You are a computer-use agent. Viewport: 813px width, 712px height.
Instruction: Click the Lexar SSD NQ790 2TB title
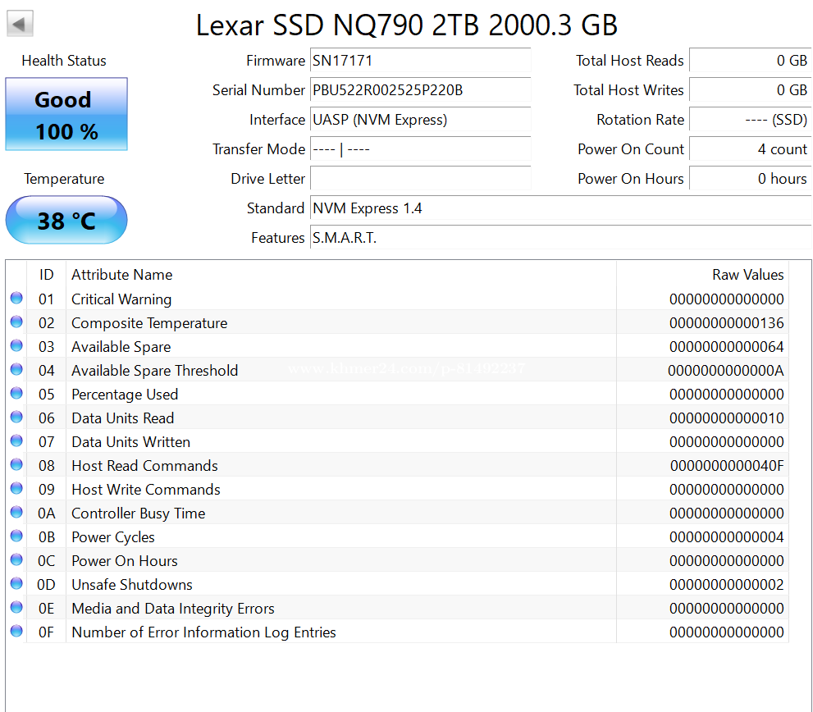(x=407, y=25)
